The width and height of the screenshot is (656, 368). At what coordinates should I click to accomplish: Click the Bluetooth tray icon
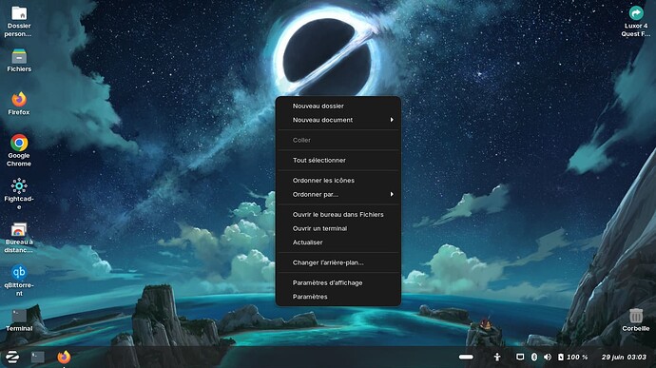coord(534,358)
